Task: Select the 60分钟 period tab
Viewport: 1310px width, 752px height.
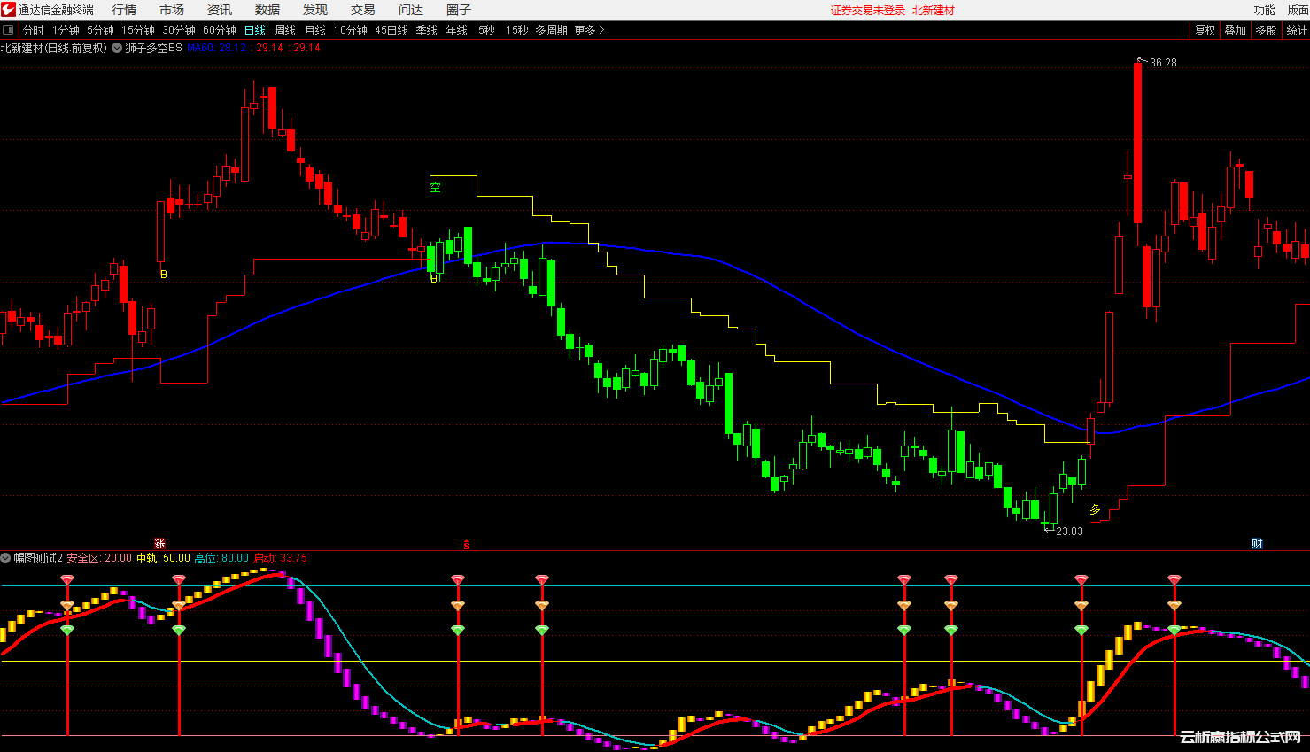Action: pos(220,30)
